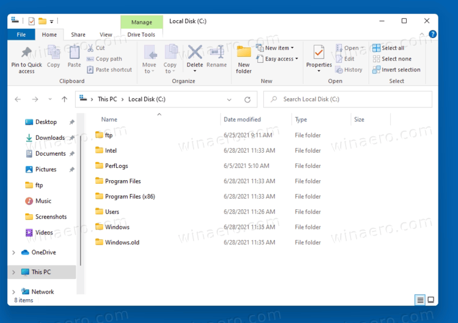
Task: Expand the Network tree node
Action: pyautogui.click(x=13, y=292)
